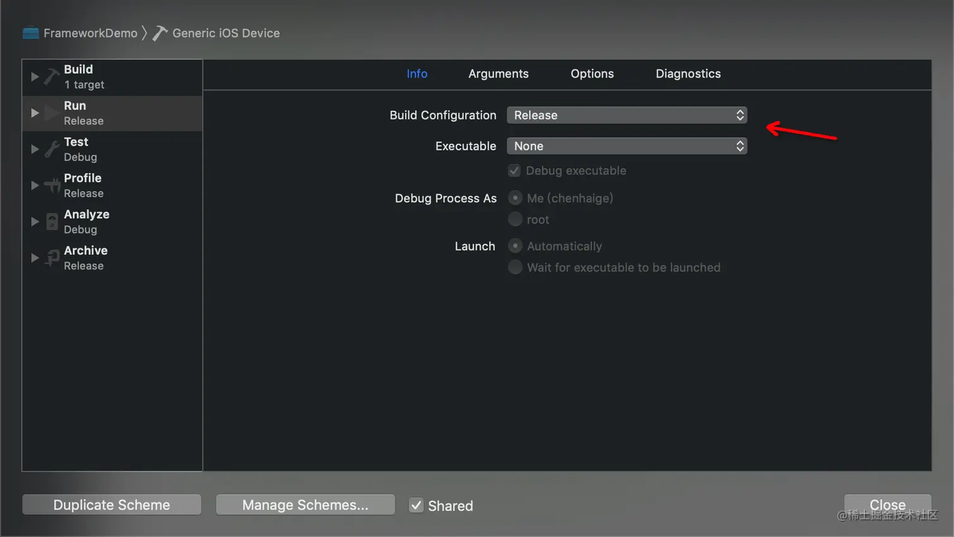This screenshot has width=954, height=537.
Task: Select the Profile Release row
Action: (x=112, y=186)
